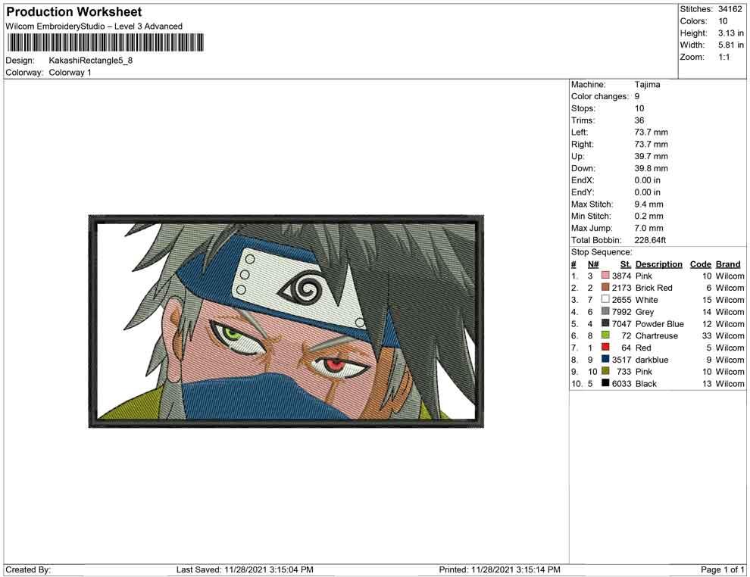Click the Grey 7992 color swatch
The width and height of the screenshot is (750, 577).
click(605, 311)
